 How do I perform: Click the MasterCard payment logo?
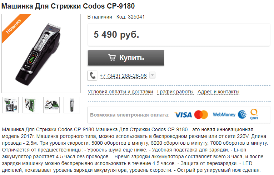click(201, 115)
